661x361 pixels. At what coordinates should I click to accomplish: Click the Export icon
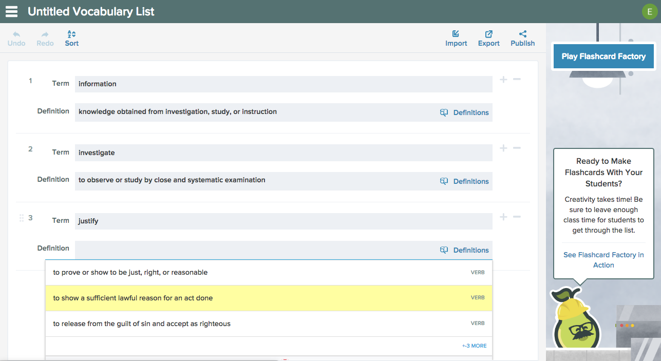[488, 34]
